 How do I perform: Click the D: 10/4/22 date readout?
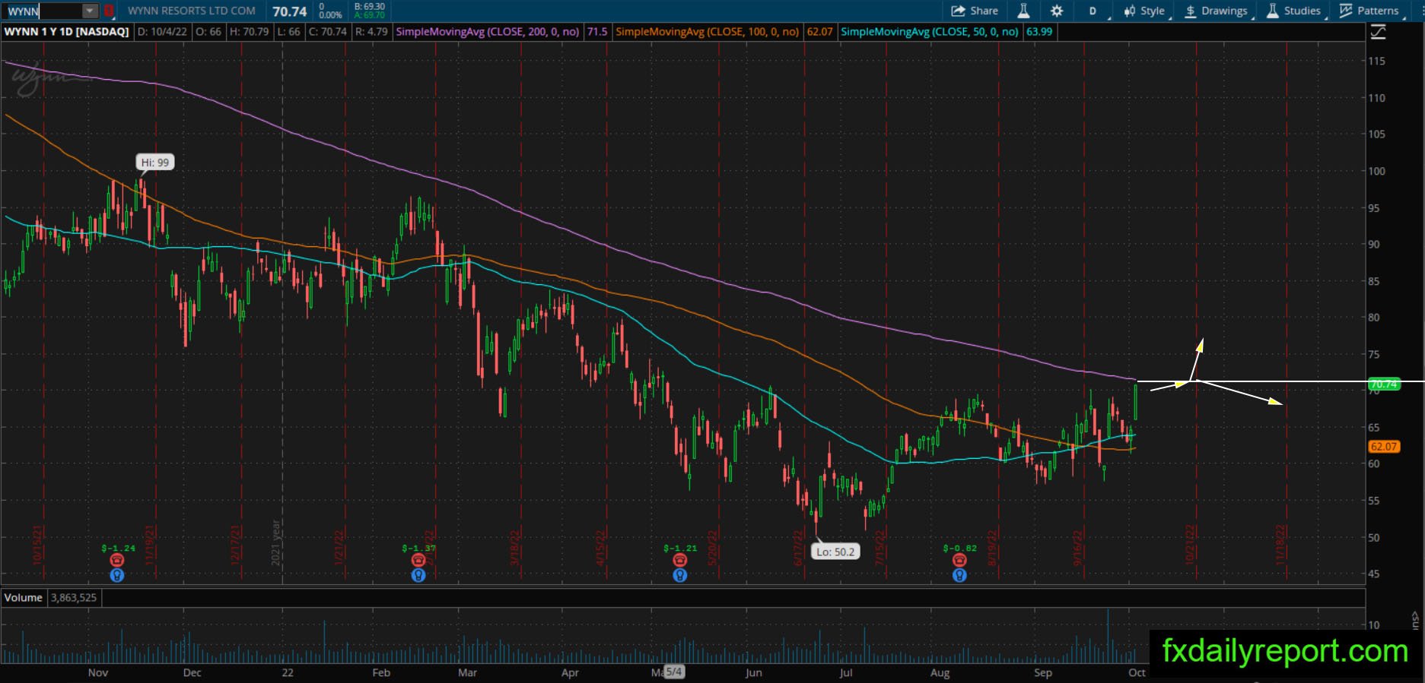162,32
